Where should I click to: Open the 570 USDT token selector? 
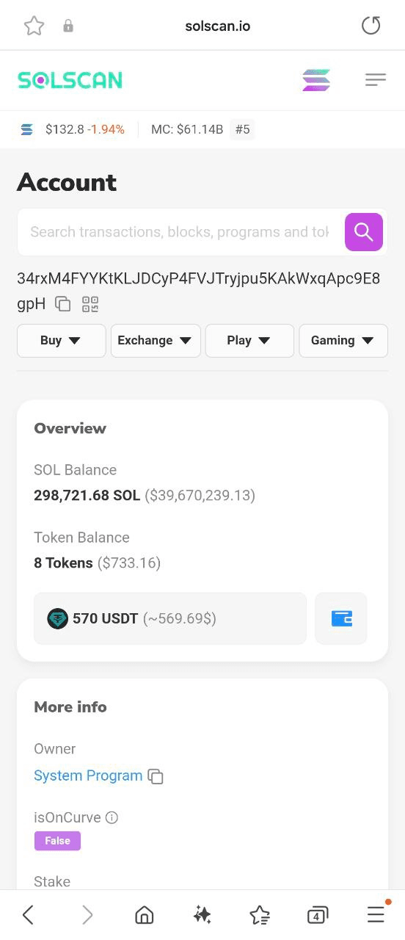coord(170,618)
